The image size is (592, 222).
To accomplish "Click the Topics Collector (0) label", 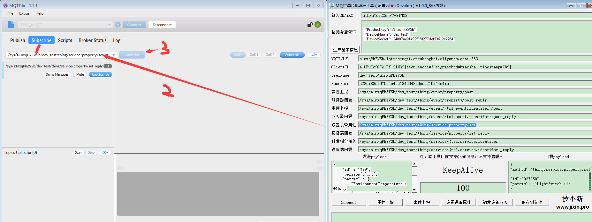I will click(20, 153).
